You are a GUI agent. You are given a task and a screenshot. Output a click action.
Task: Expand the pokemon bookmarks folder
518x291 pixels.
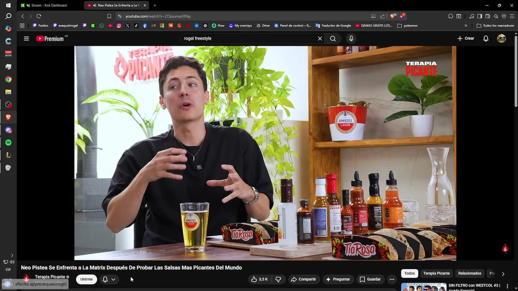407,25
